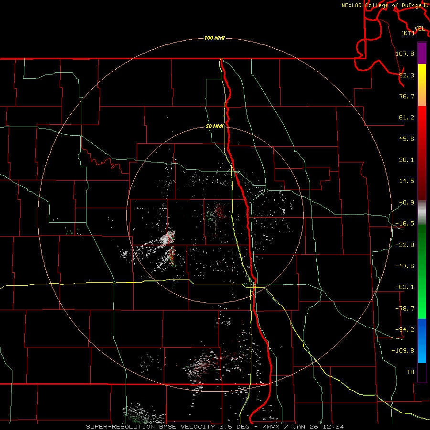Click the -78.7 velocity scale value
This screenshot has width=430, height=430.
405,309
